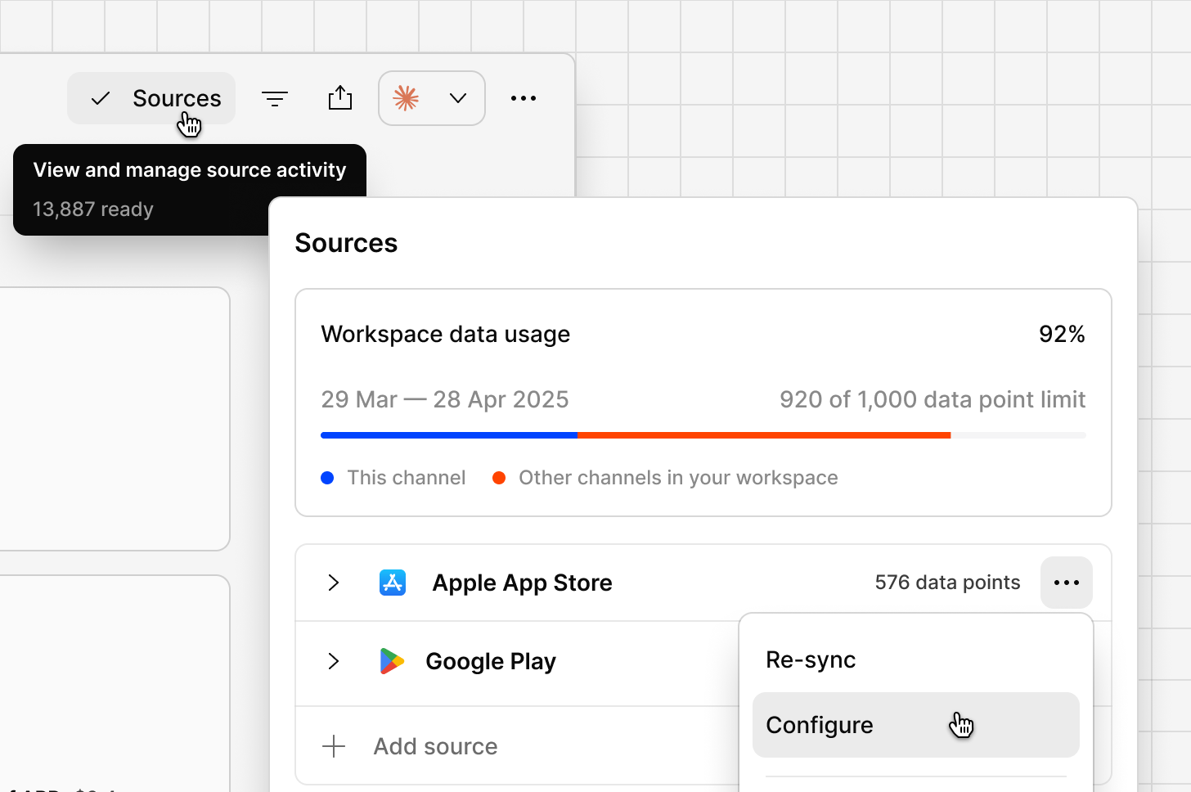Click the Apple App Store logo icon
This screenshot has height=792, width=1191.
(x=393, y=583)
